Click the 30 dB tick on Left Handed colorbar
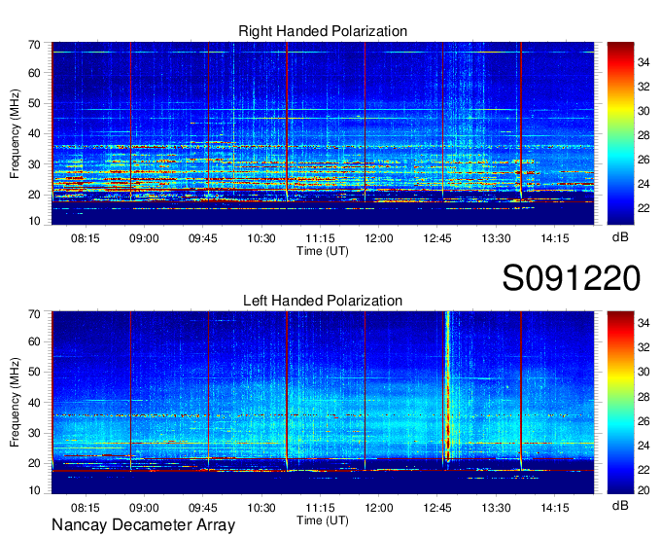The image size is (661, 537). click(644, 372)
